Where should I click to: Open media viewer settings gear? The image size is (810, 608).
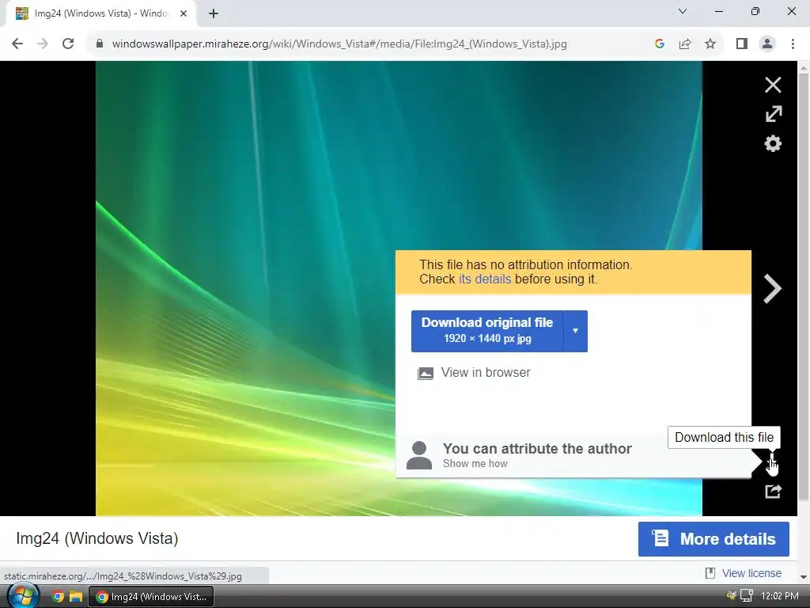click(773, 143)
